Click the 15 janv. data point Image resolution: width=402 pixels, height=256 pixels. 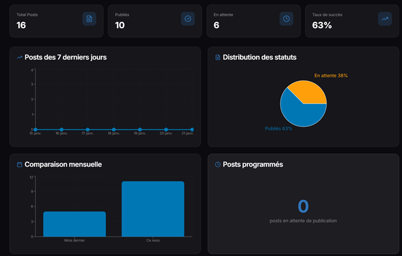click(x=35, y=130)
